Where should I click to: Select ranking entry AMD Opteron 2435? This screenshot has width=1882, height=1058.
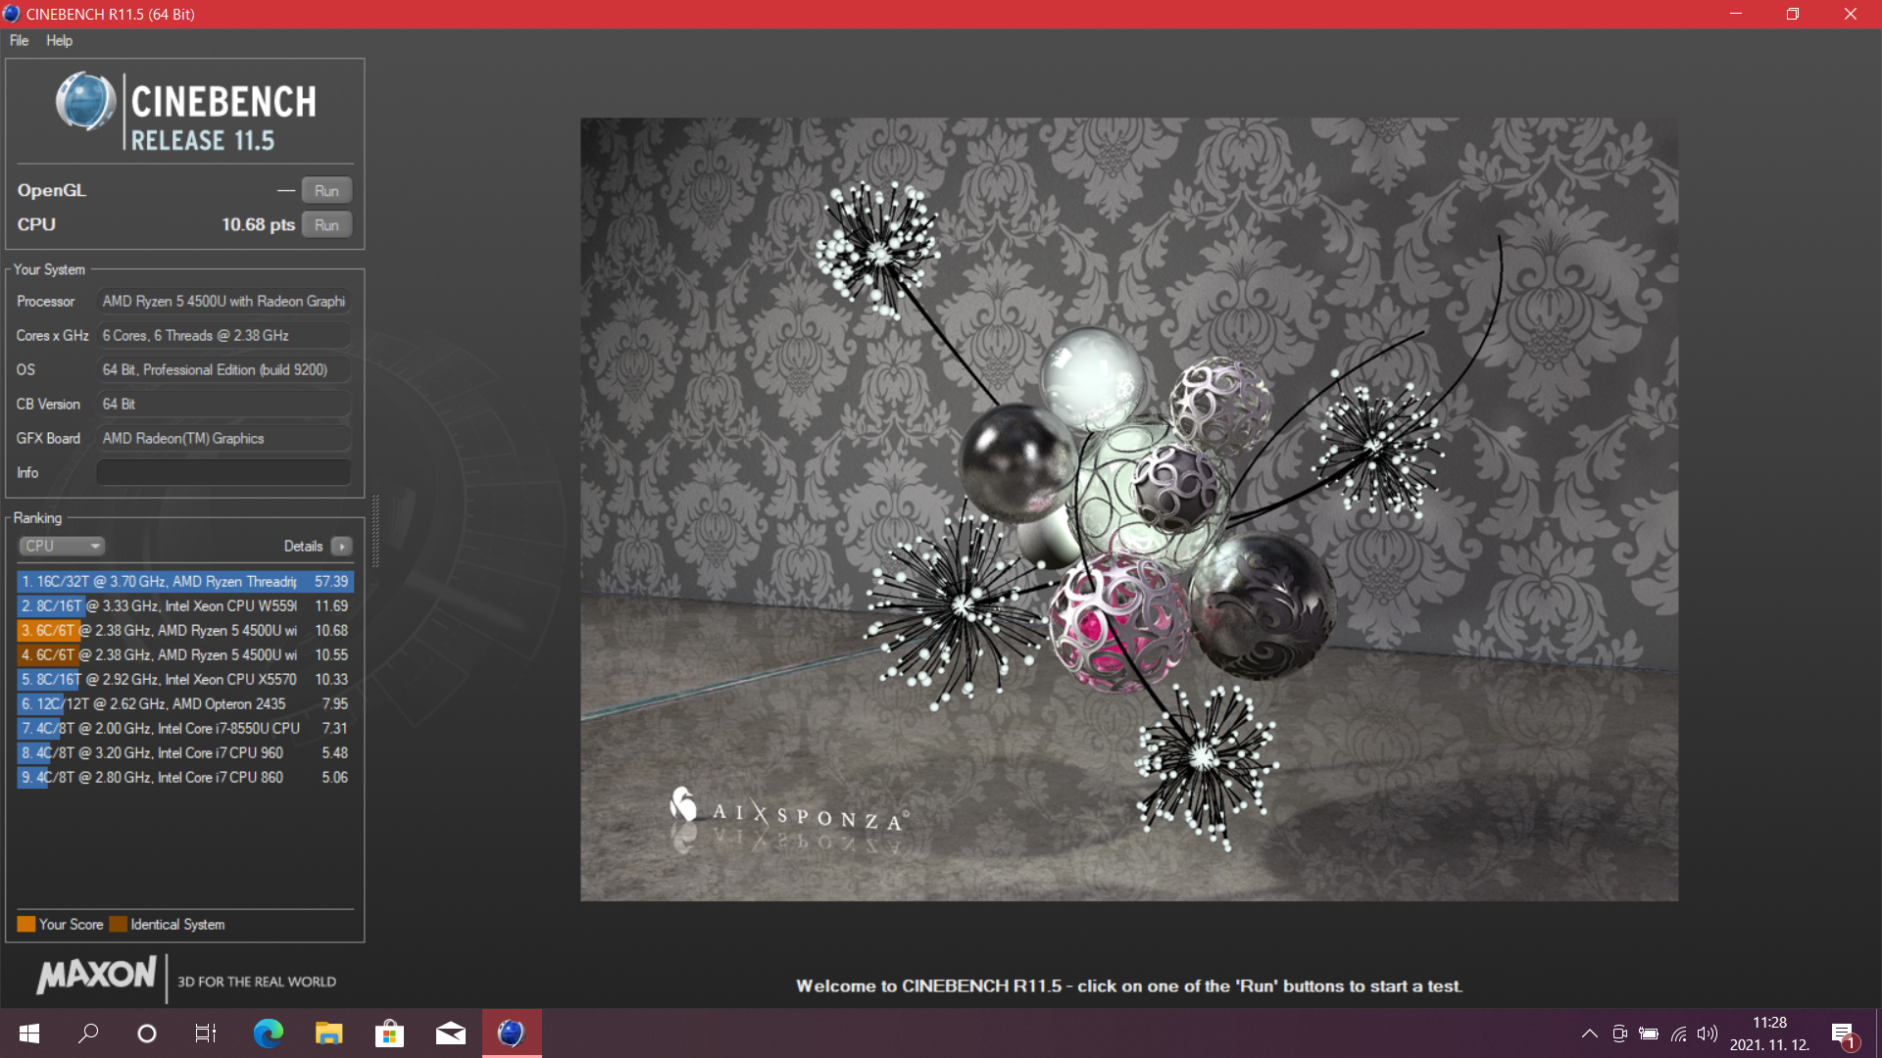pos(184,703)
